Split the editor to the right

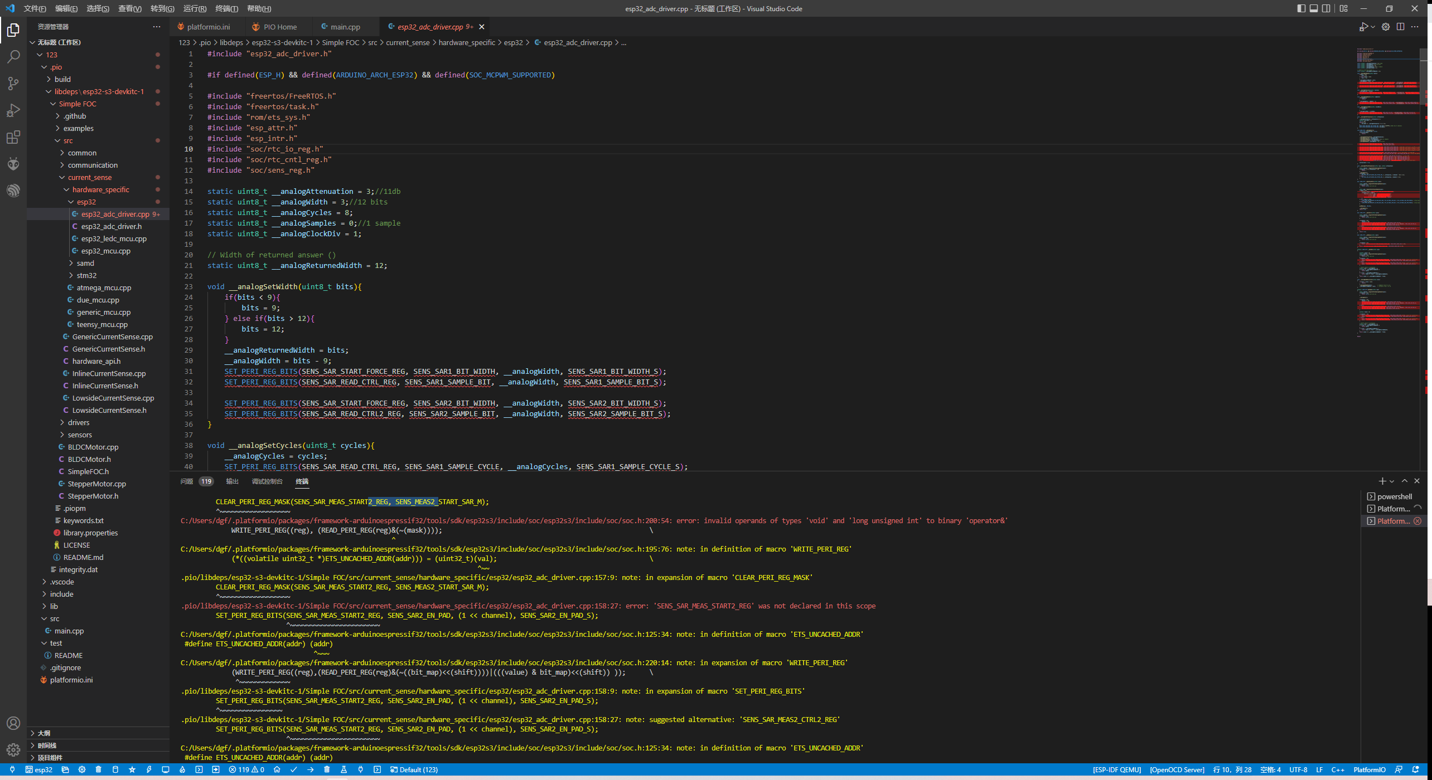tap(1400, 27)
